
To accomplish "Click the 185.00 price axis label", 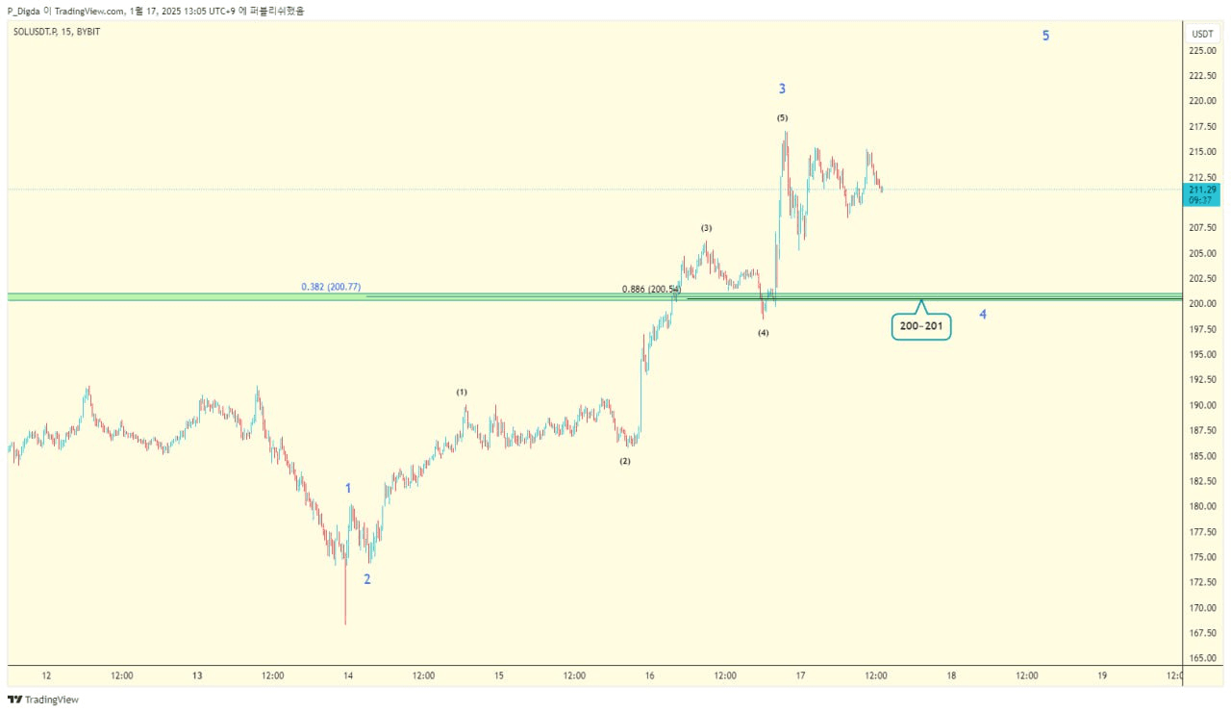I will (1202, 456).
